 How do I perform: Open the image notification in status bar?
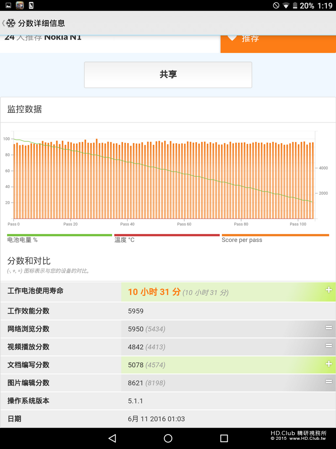click(8, 5)
